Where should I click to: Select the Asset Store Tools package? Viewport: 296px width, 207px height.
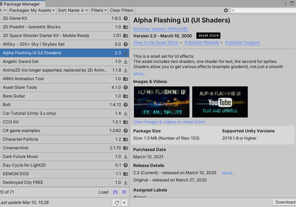[65, 87]
